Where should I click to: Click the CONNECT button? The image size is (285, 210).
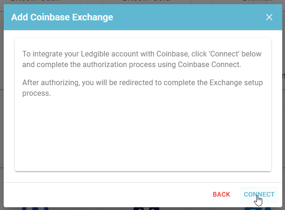[259, 194]
